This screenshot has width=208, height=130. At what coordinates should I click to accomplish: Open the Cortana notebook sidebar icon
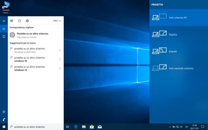click(4, 37)
